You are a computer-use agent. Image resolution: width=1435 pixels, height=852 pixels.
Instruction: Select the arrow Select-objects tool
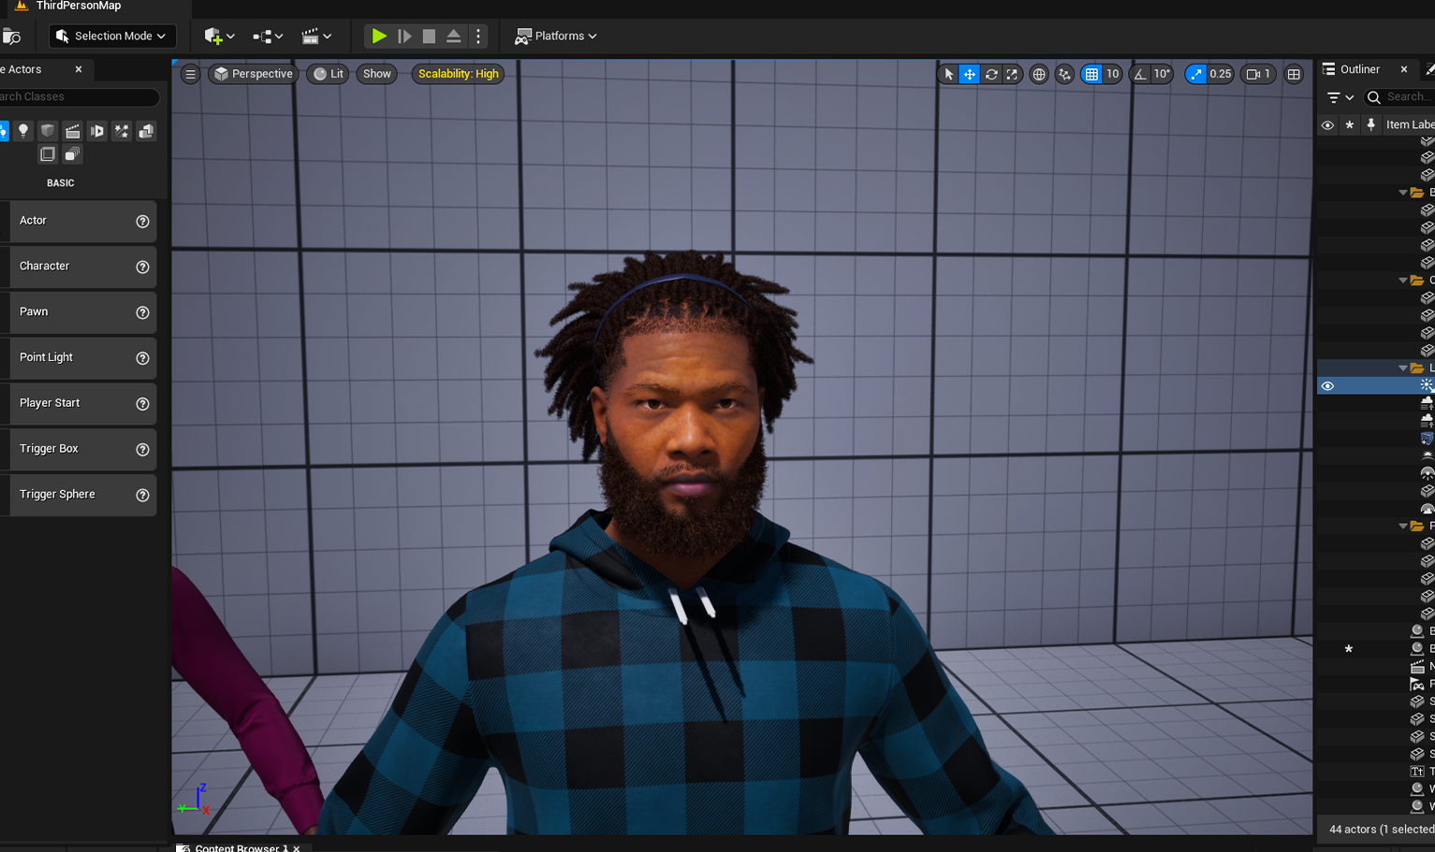pyautogui.click(x=948, y=74)
